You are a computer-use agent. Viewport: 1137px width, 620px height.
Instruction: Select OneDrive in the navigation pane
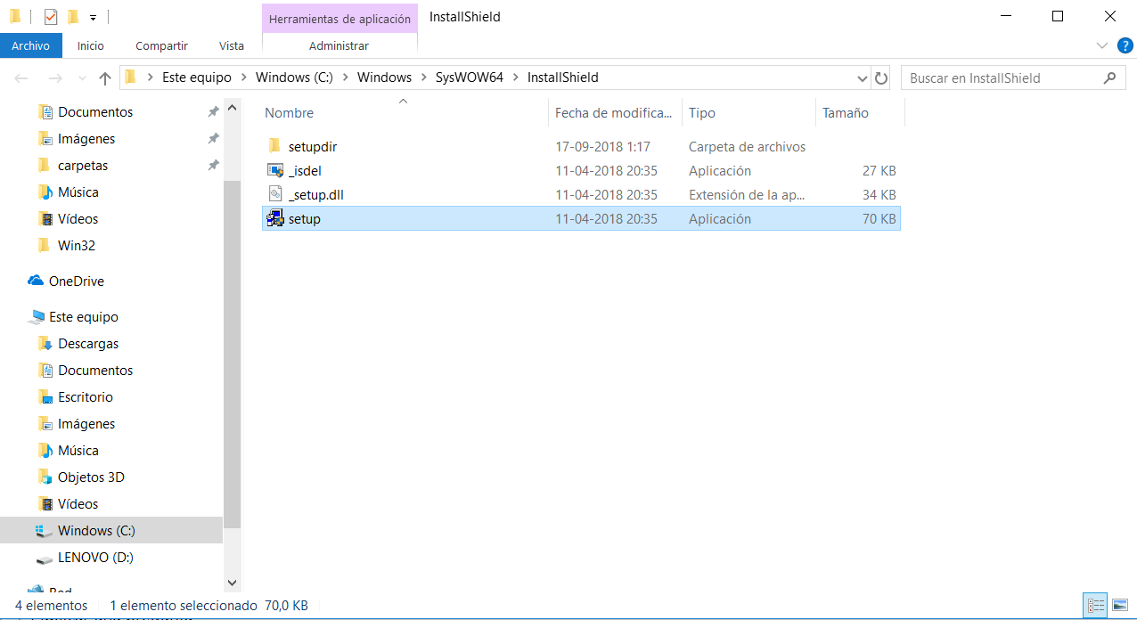77,281
